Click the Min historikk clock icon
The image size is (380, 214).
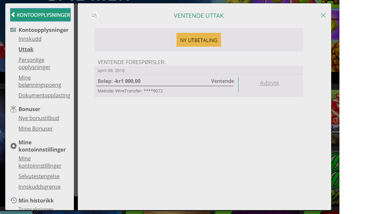pyautogui.click(x=14, y=200)
